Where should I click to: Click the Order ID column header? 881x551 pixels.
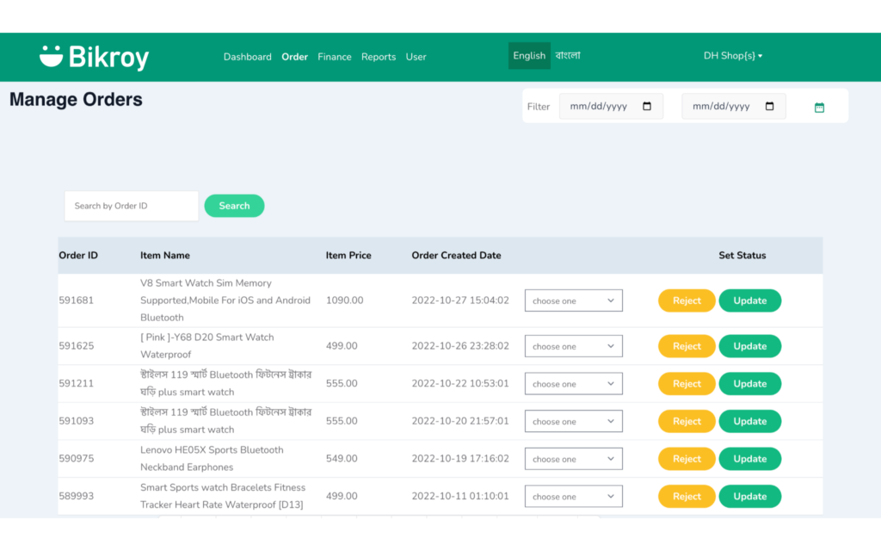[78, 256]
